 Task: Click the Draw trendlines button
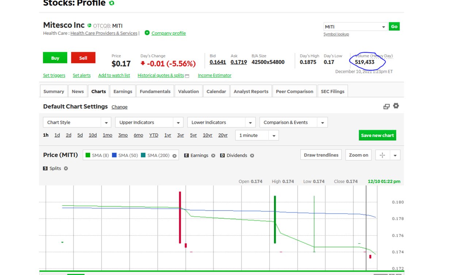coord(321,155)
